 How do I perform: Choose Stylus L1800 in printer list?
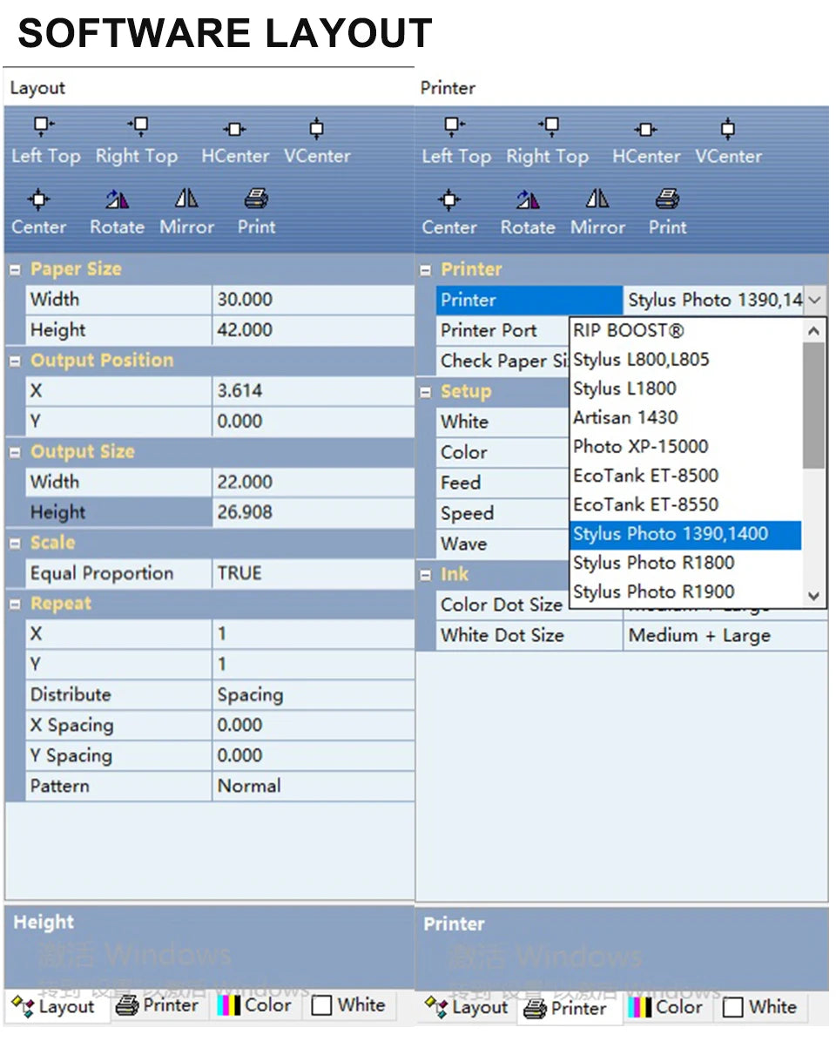click(685, 389)
